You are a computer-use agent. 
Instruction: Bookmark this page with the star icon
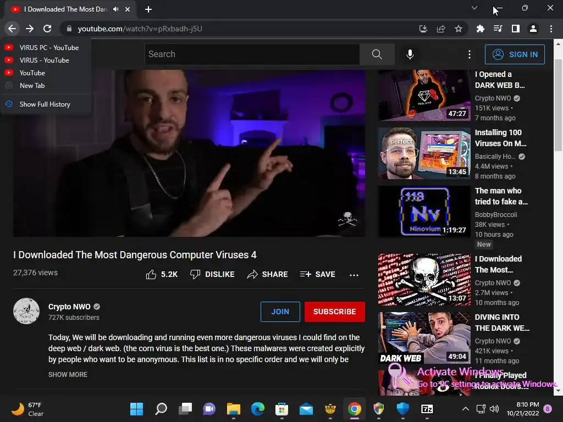[459, 29]
